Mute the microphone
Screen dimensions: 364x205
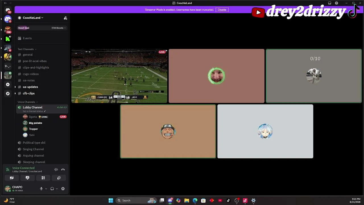point(41,189)
